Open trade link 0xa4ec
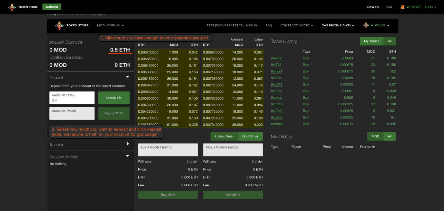This screenshot has height=211, width=444. coord(277,98)
